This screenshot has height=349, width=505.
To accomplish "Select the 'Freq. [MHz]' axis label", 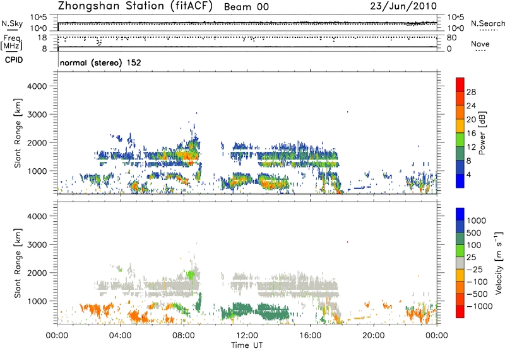I will (x=11, y=42).
